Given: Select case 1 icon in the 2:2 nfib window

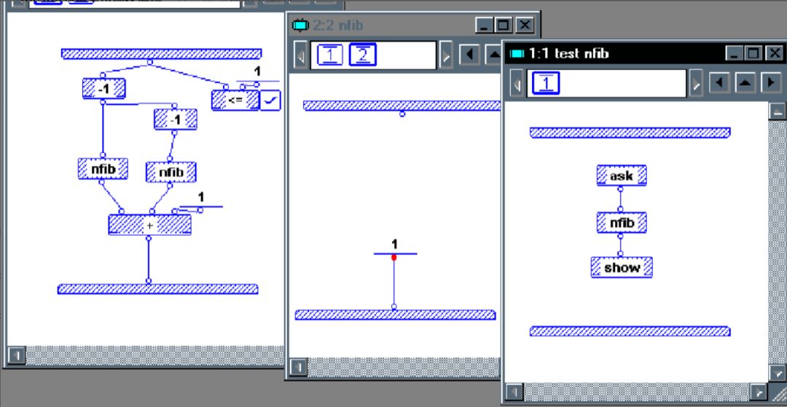Looking at the screenshot, I should point(330,55).
